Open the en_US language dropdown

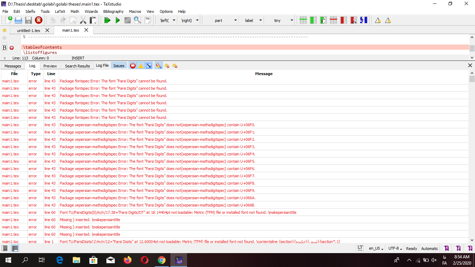click(x=376, y=249)
